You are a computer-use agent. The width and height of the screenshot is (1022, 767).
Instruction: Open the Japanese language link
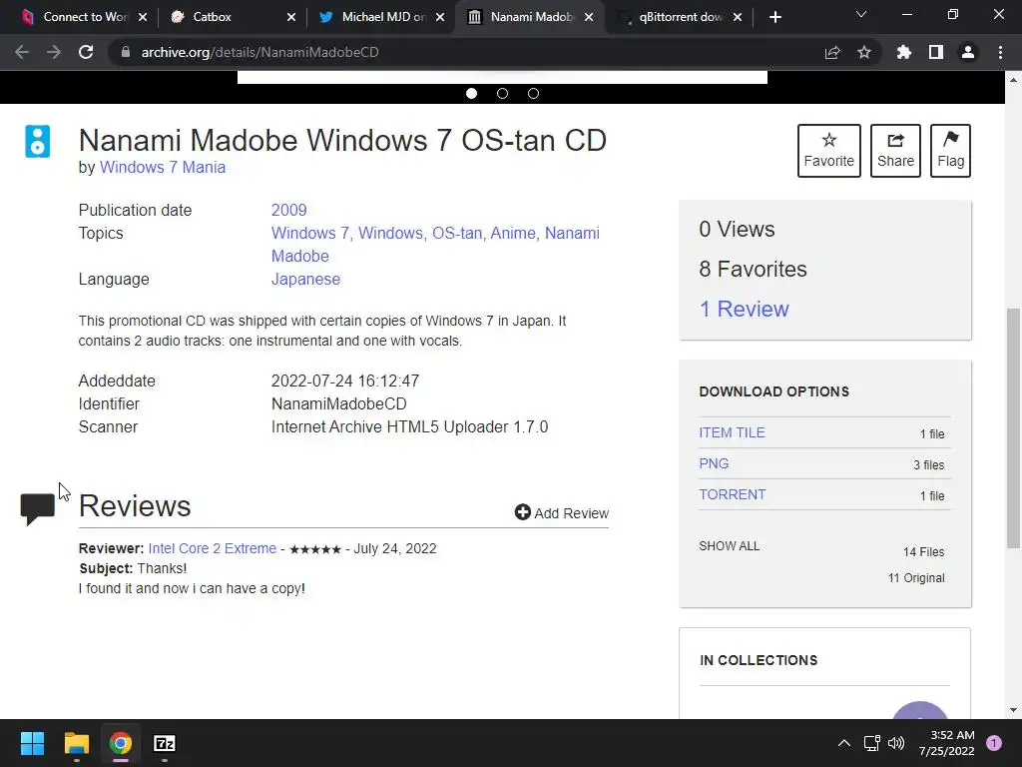[x=305, y=280]
